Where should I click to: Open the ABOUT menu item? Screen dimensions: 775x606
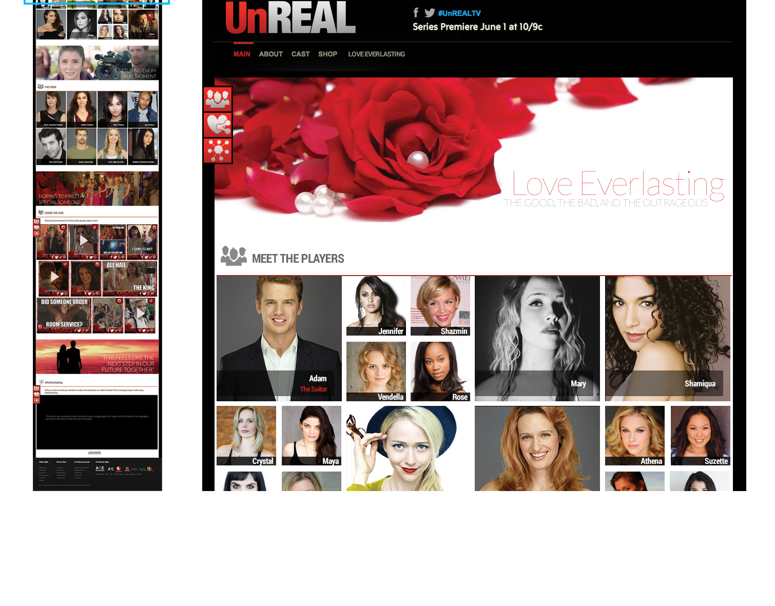coord(271,54)
